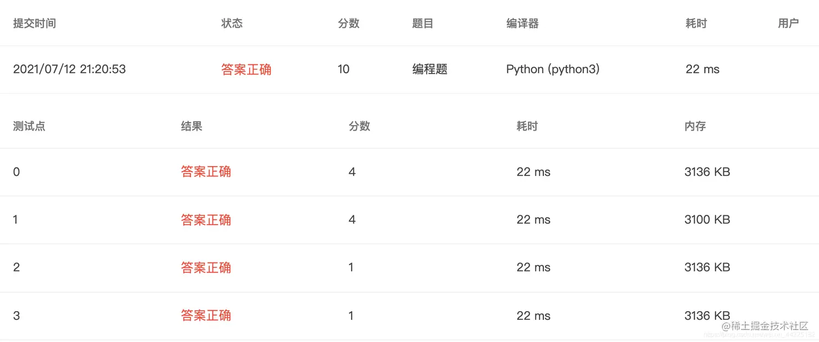Click the 耗时 header in test point table
Viewport: 819px width, 342px height.
click(x=528, y=126)
